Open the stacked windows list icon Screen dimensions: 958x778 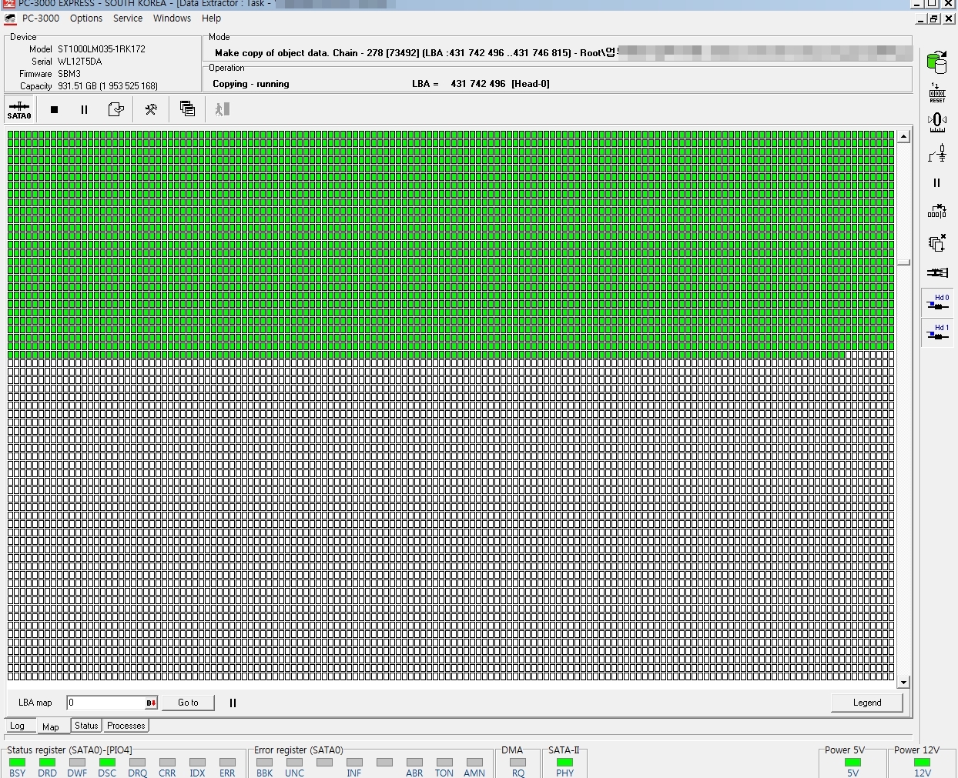[187, 109]
